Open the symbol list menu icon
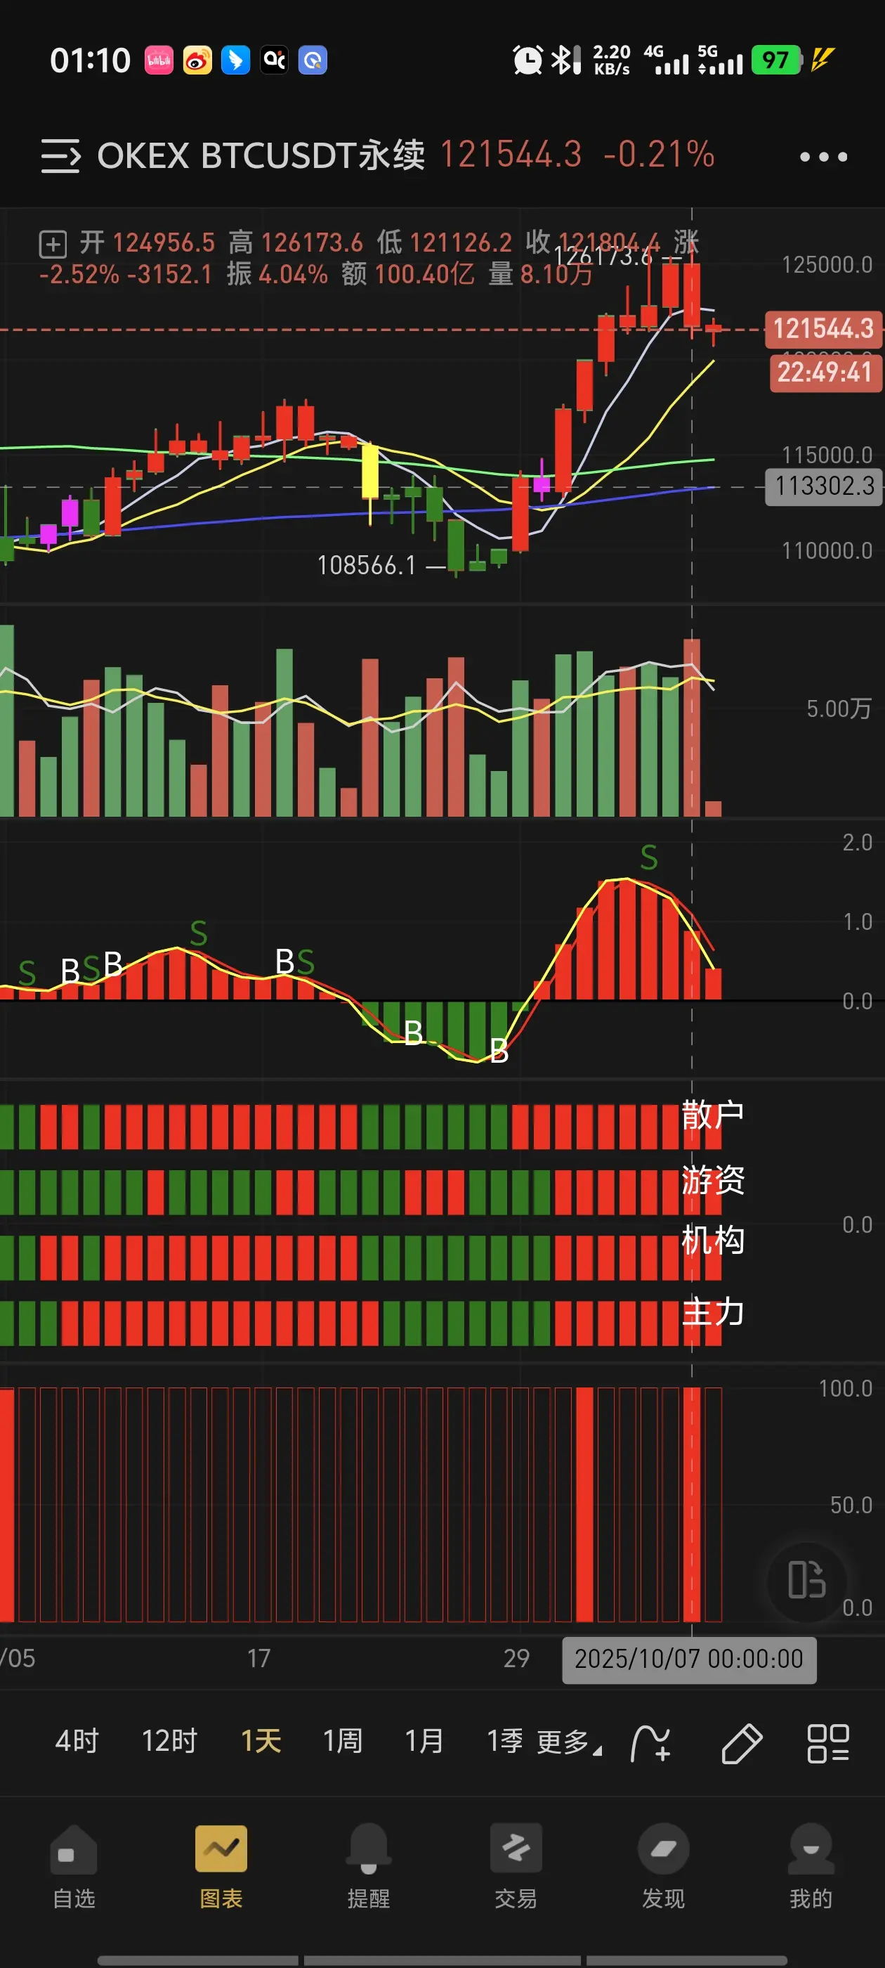The height and width of the screenshot is (1968, 885). (x=60, y=156)
